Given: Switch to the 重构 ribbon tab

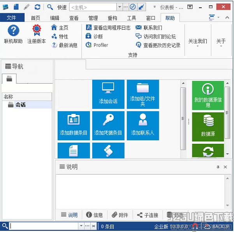Looking at the screenshot, I should coord(112,18).
